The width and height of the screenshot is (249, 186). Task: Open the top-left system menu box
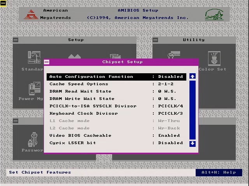pos(3,3)
